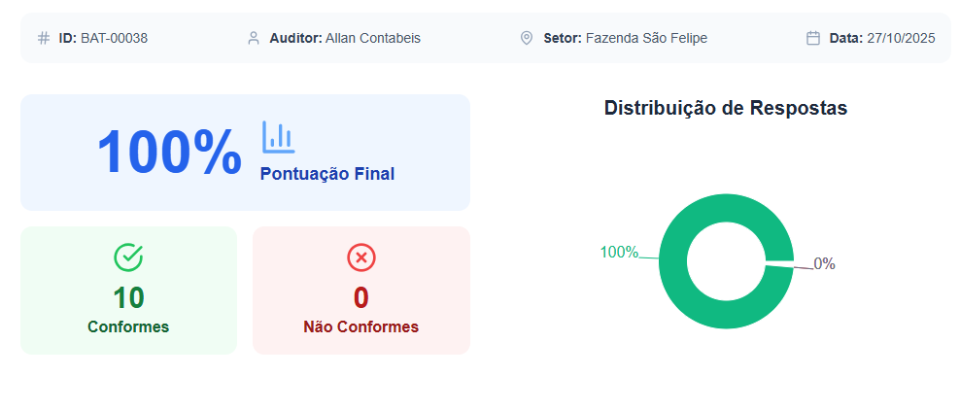Click the Distribuição de Respostas chart title
Image resolution: width=960 pixels, height=411 pixels.
click(x=726, y=108)
